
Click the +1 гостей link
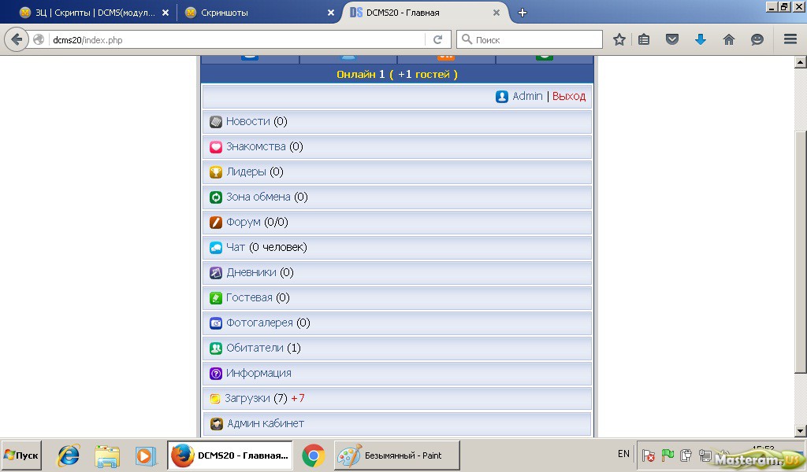point(423,75)
